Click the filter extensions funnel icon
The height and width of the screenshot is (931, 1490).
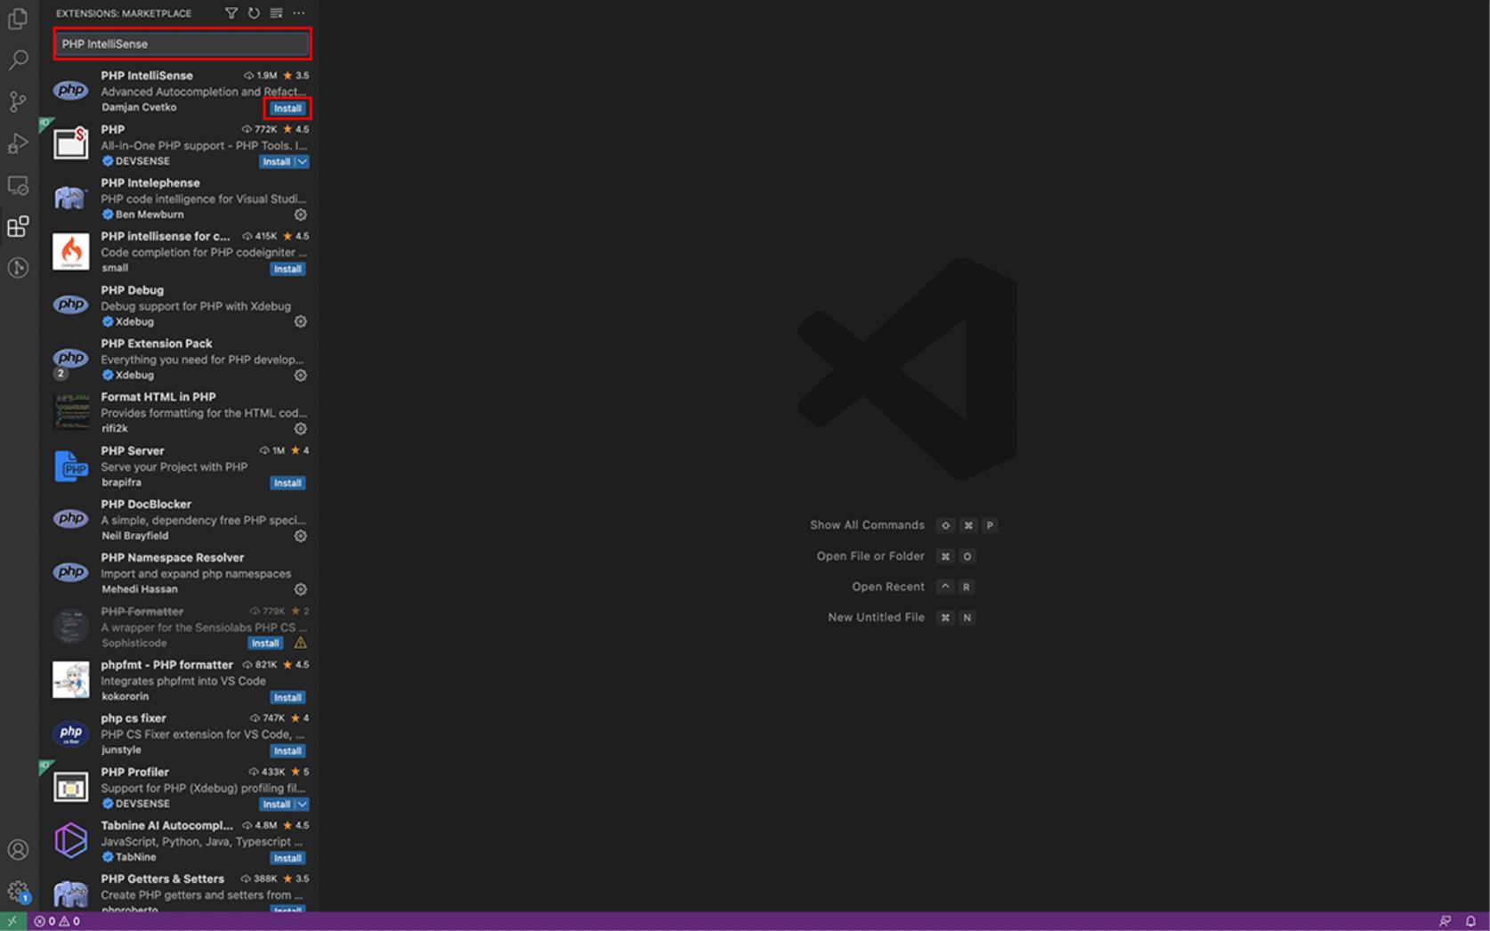[x=231, y=13]
